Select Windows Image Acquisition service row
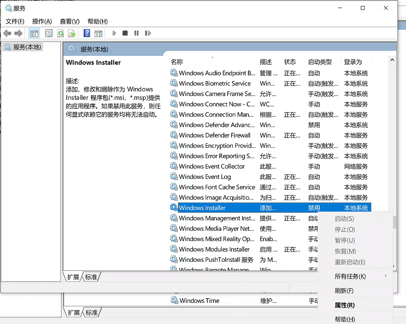Image resolution: width=406 pixels, height=324 pixels. (x=270, y=198)
